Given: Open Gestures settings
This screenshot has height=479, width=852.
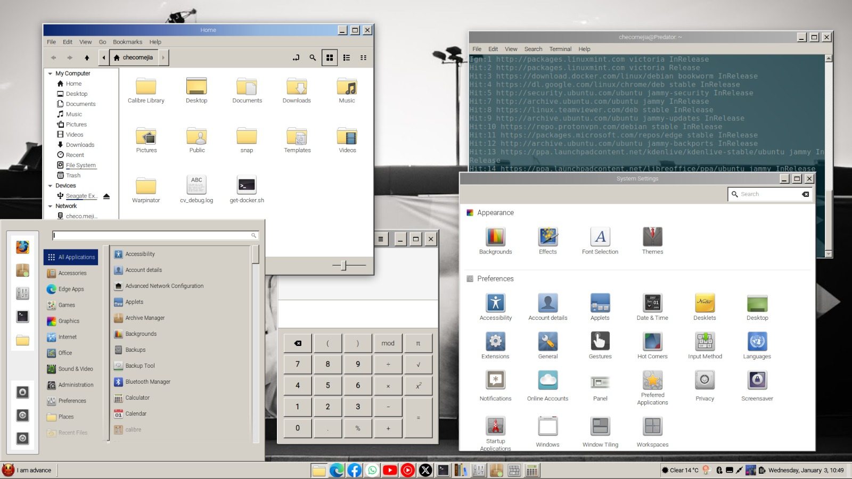Looking at the screenshot, I should tap(600, 346).
